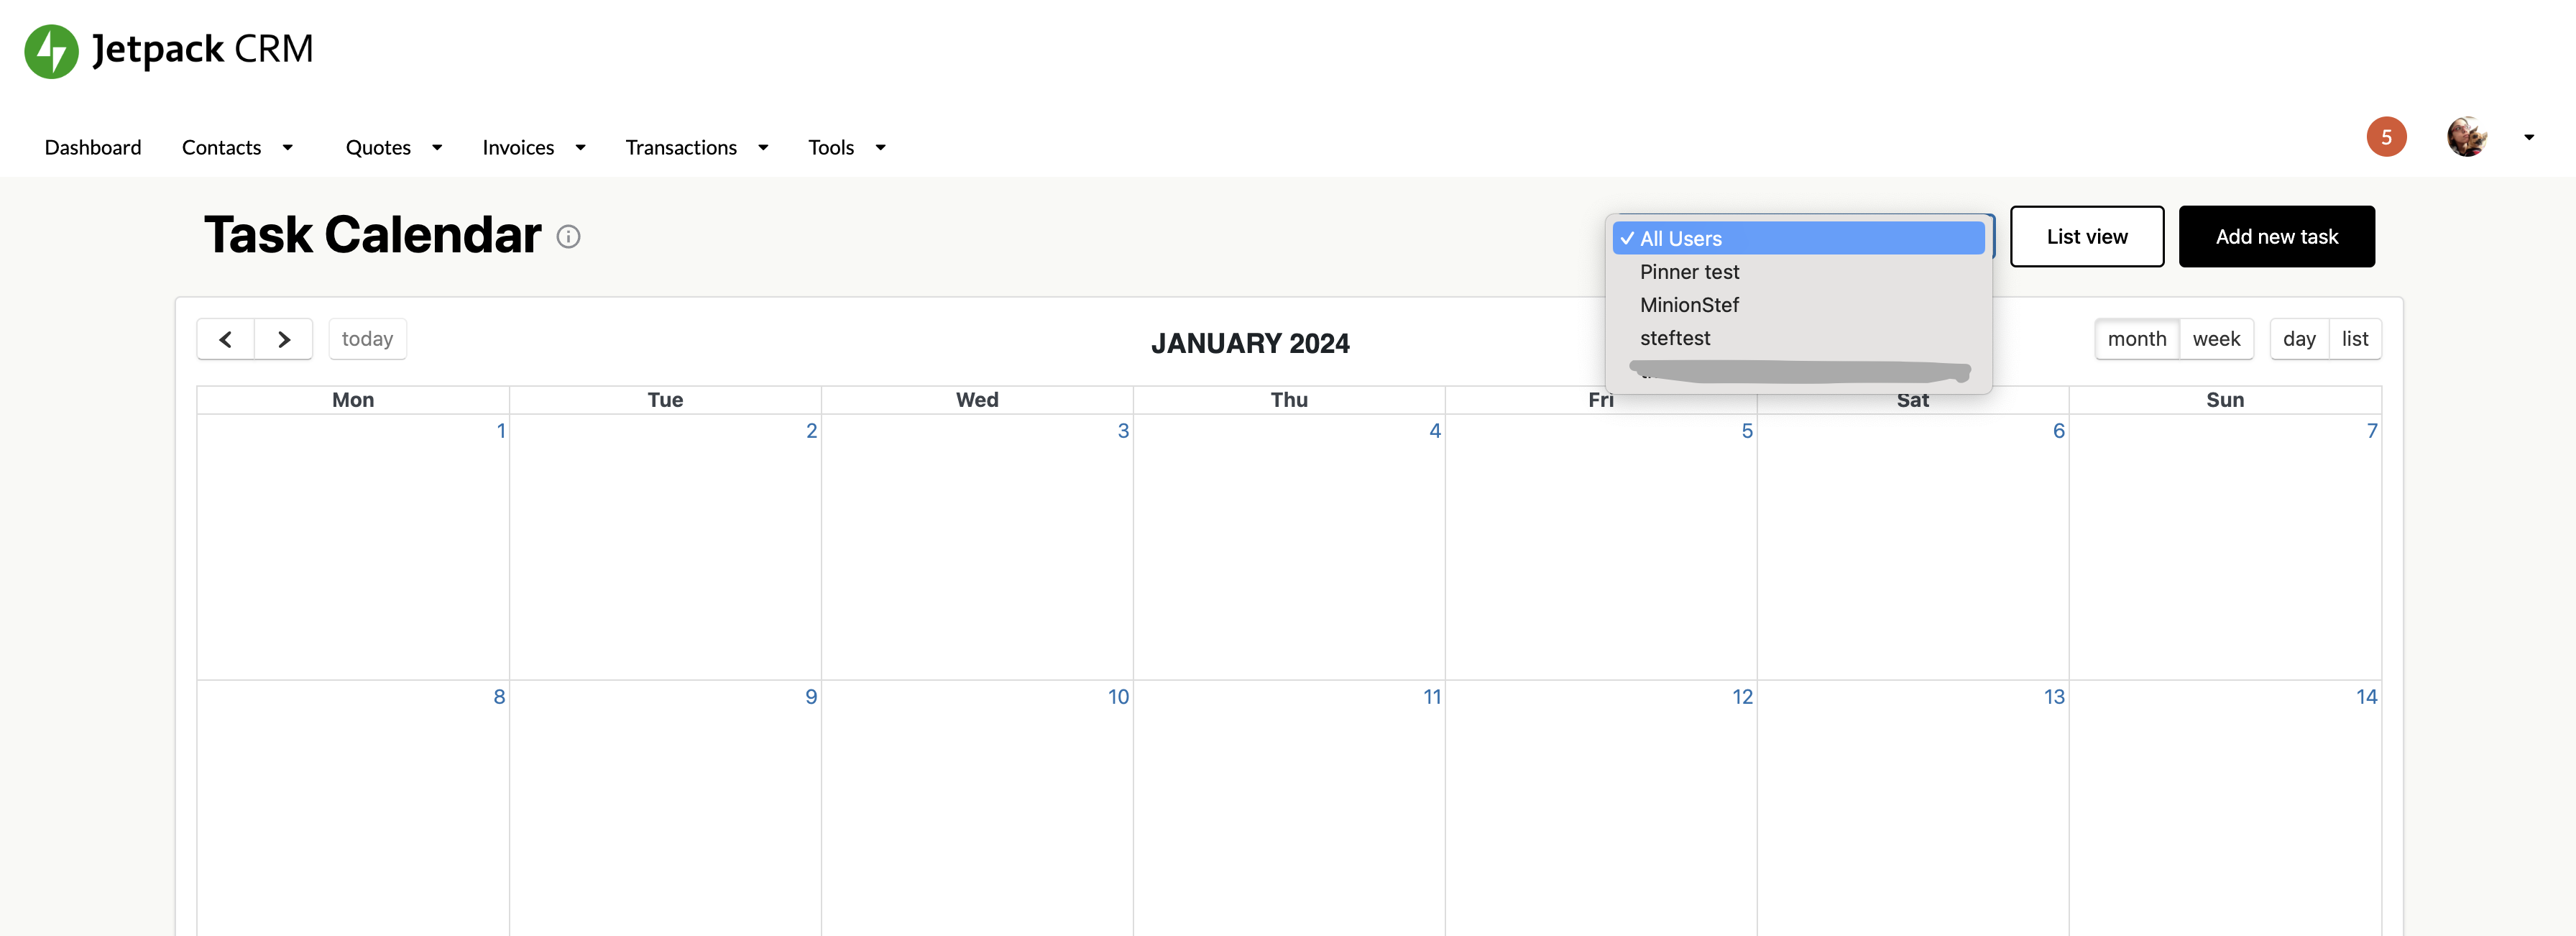Switch calendar to week view
Screen dimensions: 2576x936
tap(2215, 339)
